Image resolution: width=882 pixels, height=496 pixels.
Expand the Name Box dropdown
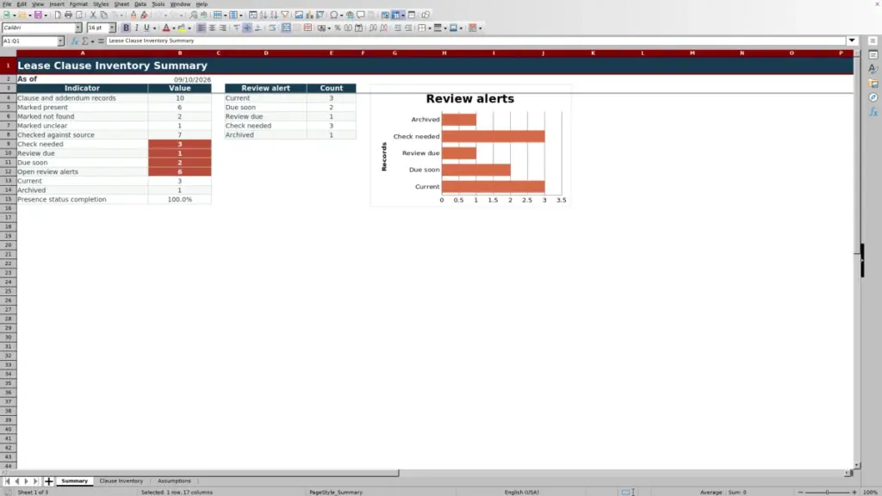click(x=60, y=41)
